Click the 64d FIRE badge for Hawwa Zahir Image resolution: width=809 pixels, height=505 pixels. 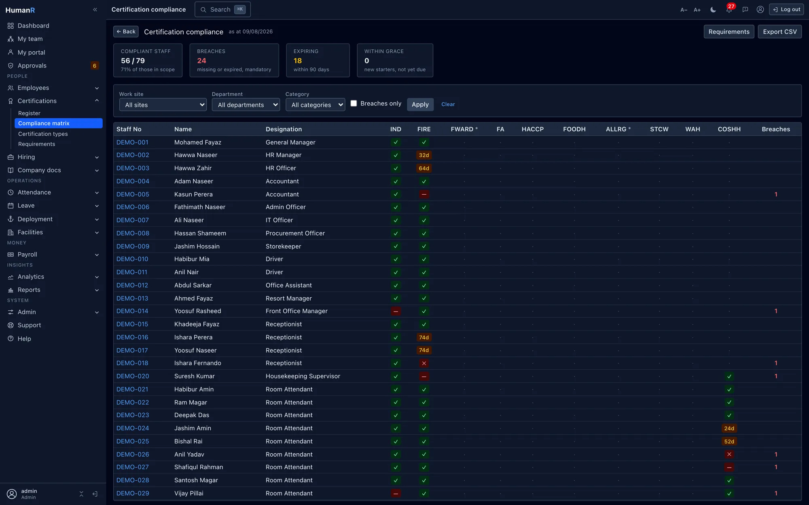coord(424,168)
